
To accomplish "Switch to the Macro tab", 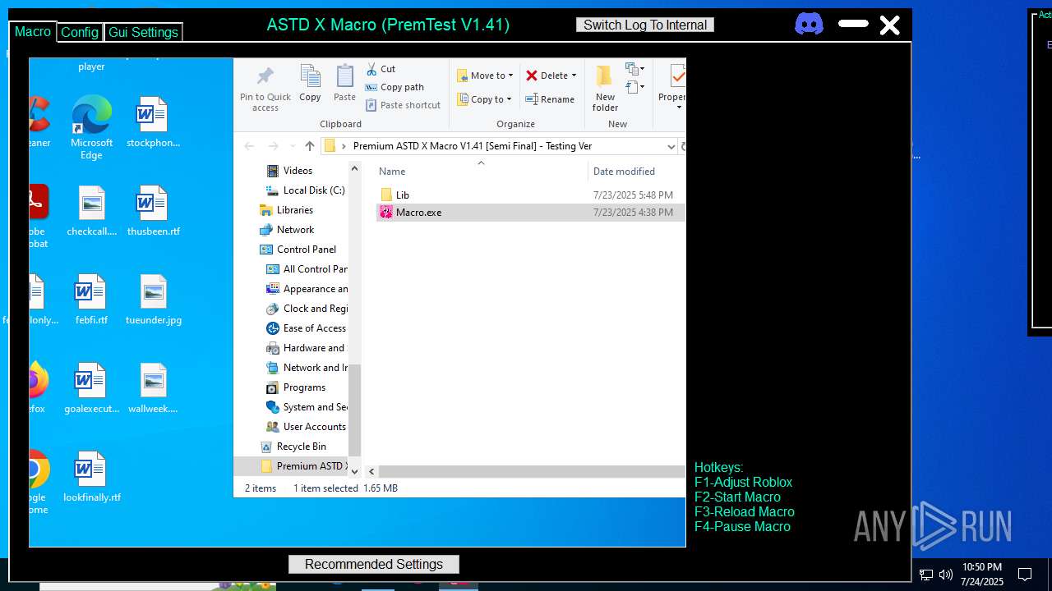I will (x=33, y=31).
